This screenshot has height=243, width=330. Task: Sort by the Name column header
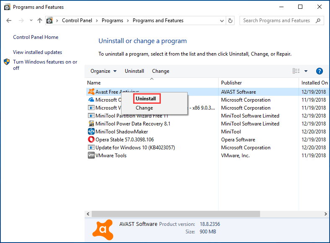pyautogui.click(x=152, y=83)
